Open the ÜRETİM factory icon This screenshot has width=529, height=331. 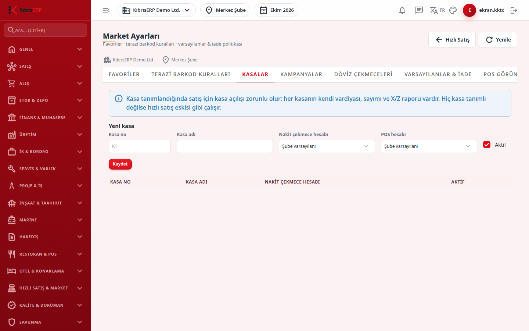pos(12,135)
